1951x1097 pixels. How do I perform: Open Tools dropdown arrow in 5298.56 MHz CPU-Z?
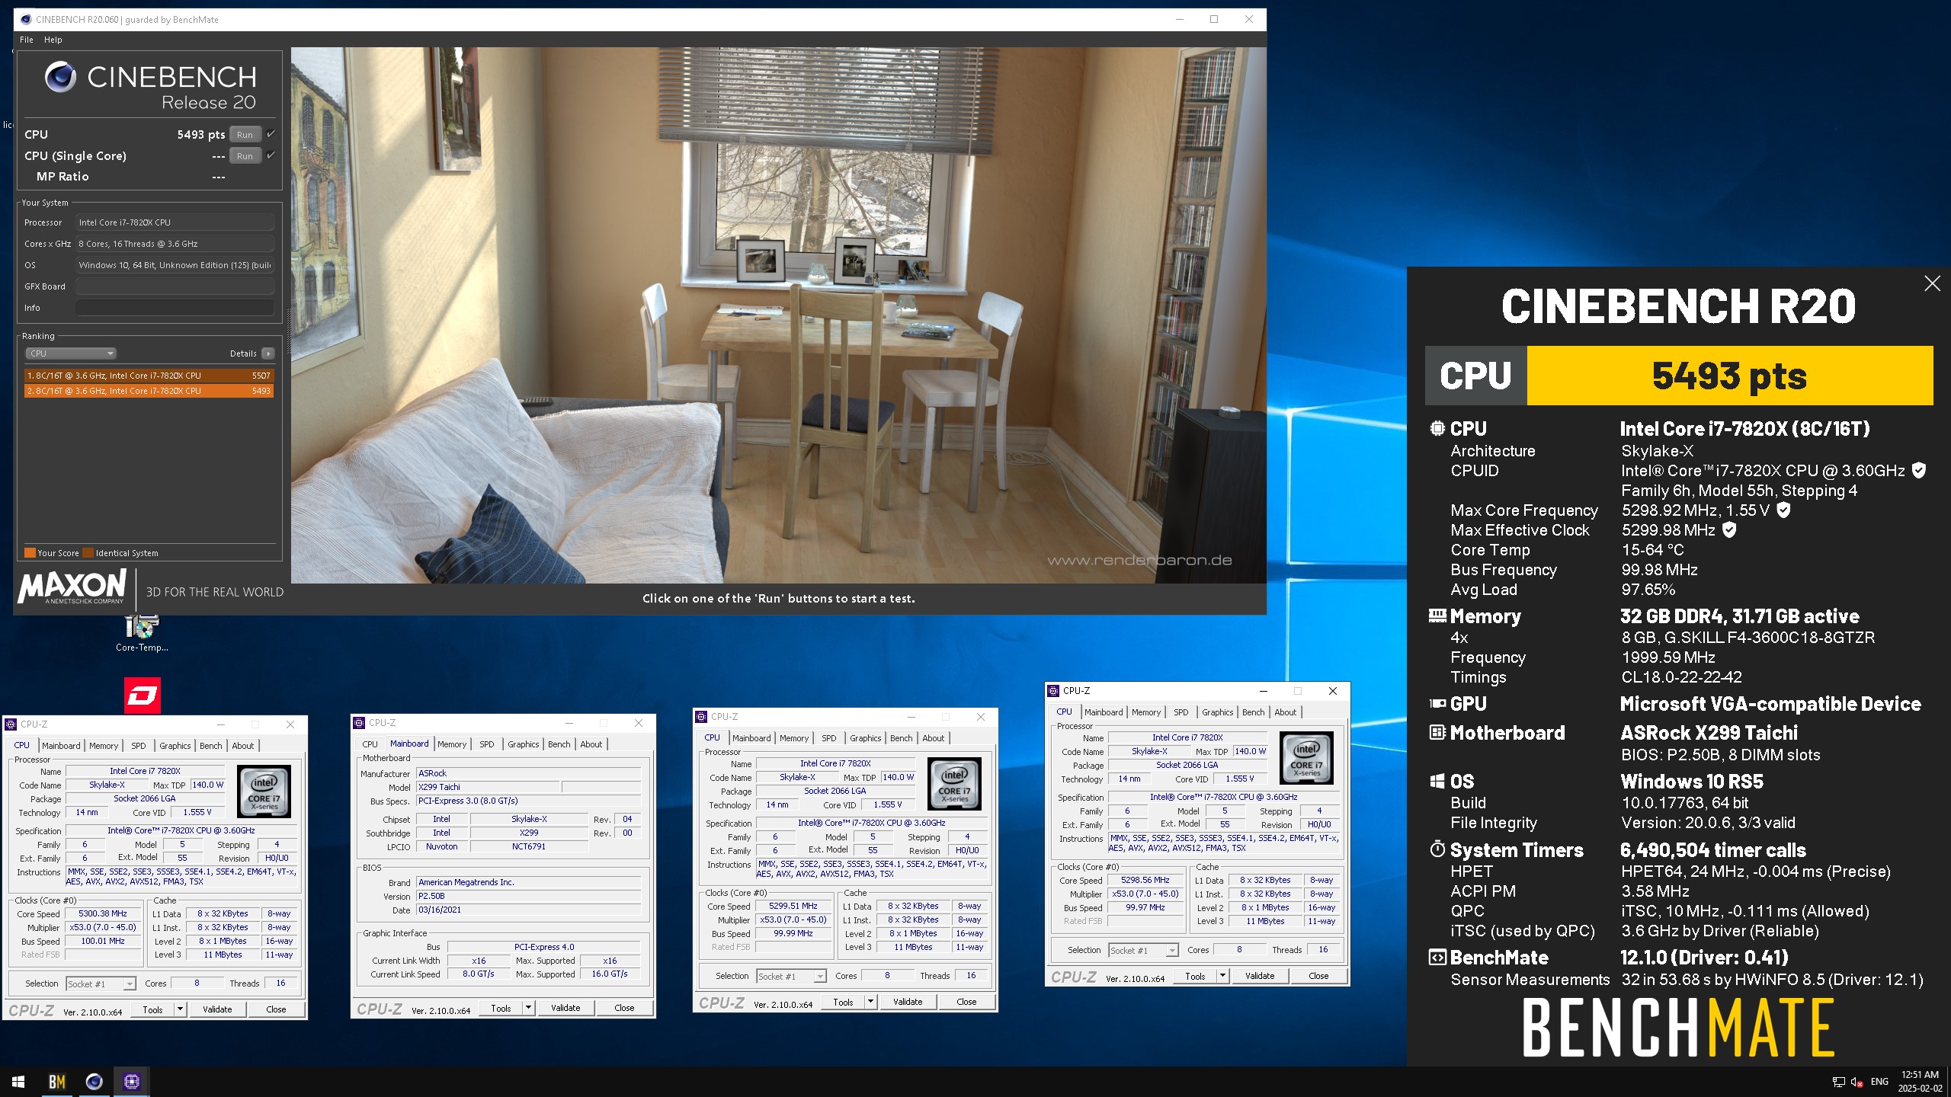click(1222, 976)
